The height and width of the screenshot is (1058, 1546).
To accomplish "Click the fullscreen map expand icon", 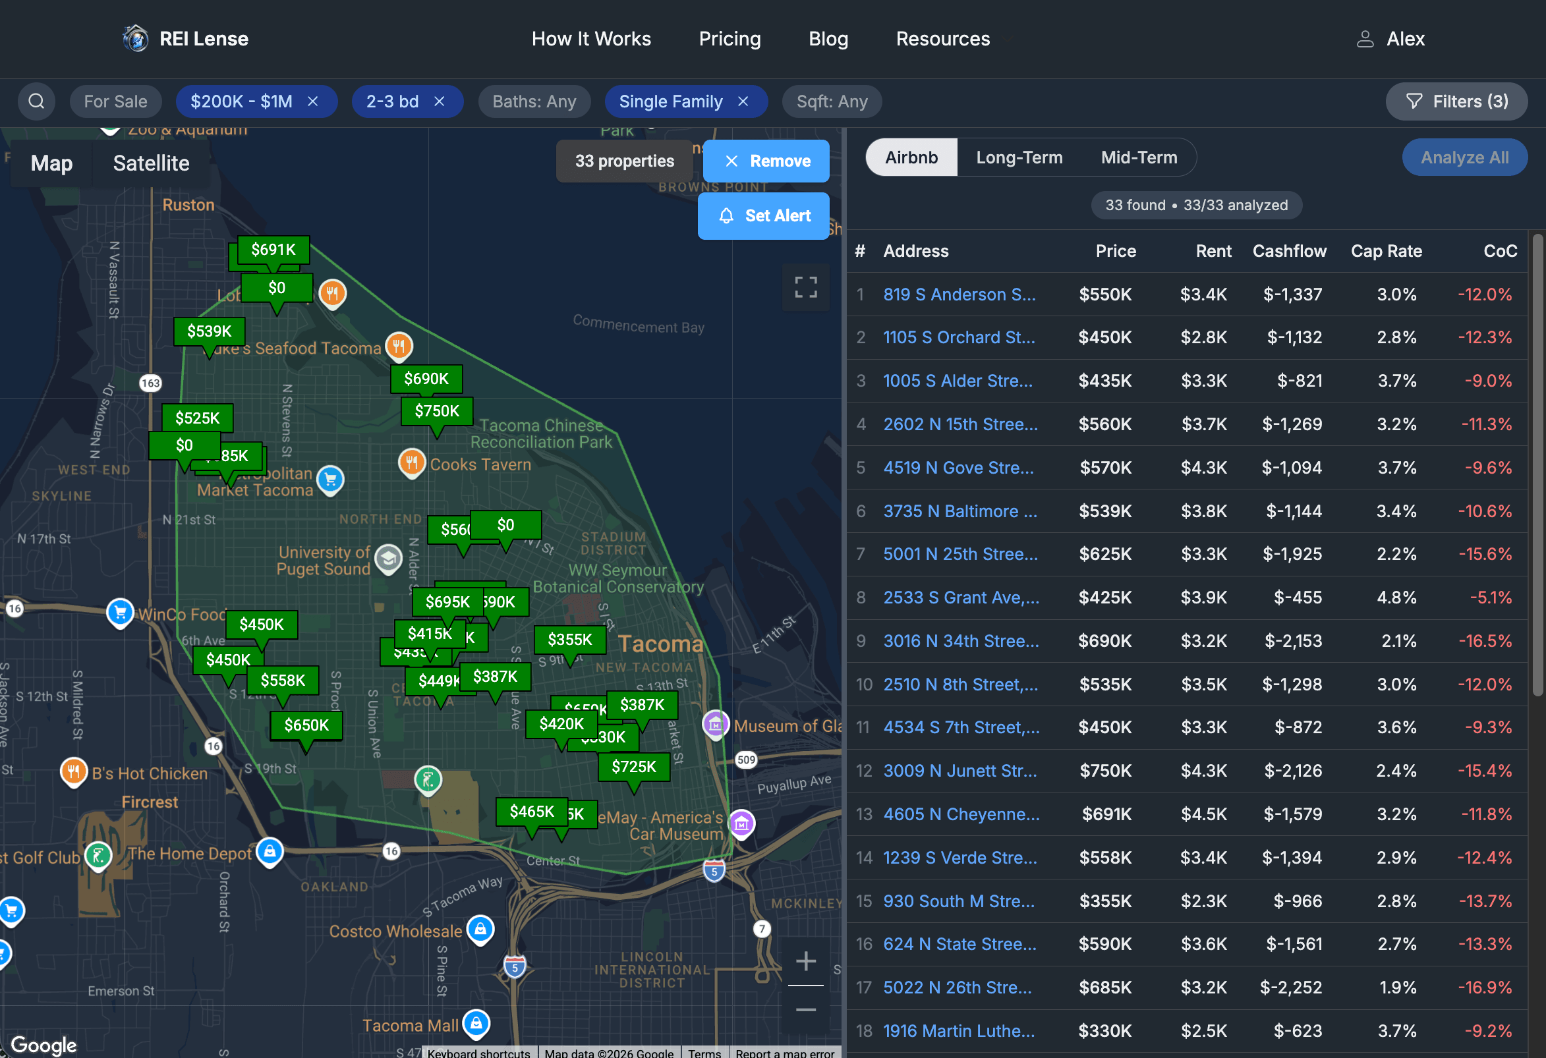I will click(x=805, y=287).
